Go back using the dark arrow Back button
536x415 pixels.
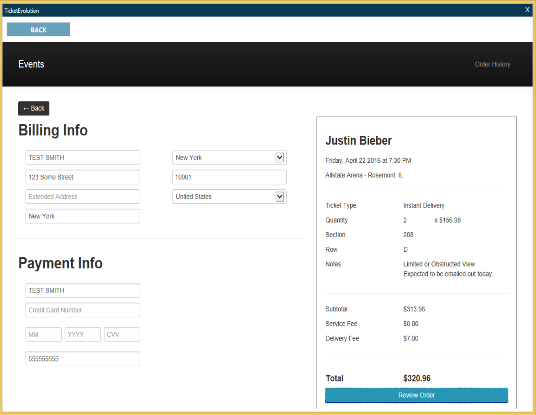34,108
